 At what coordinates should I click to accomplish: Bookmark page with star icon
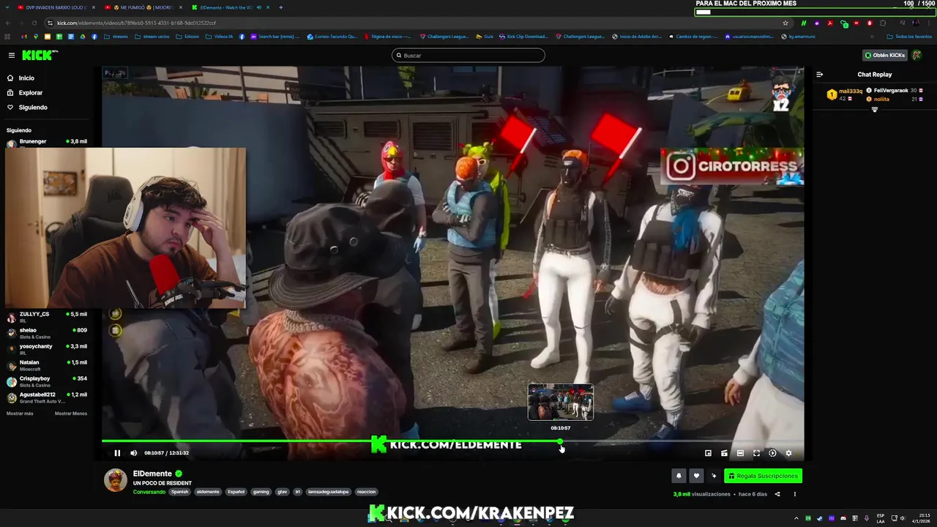click(x=785, y=23)
